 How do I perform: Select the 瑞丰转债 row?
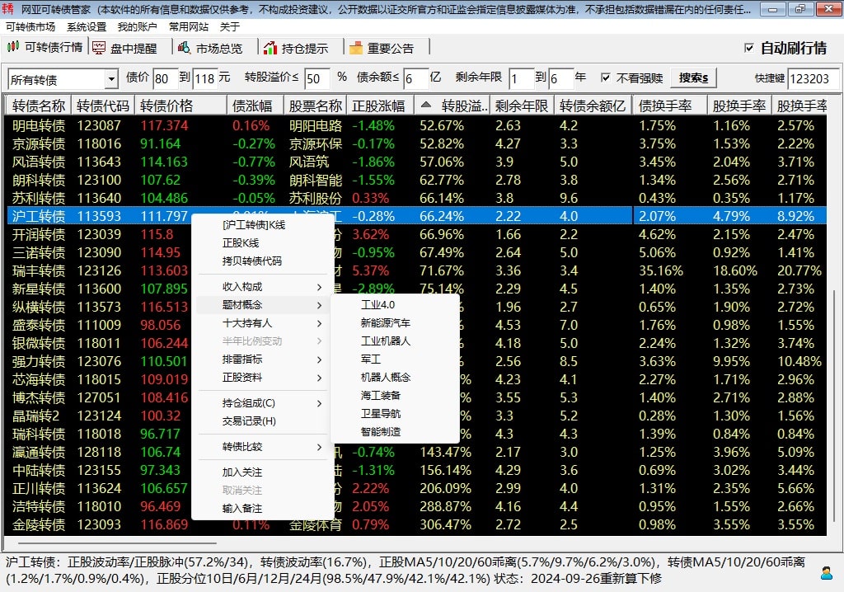tap(417, 270)
